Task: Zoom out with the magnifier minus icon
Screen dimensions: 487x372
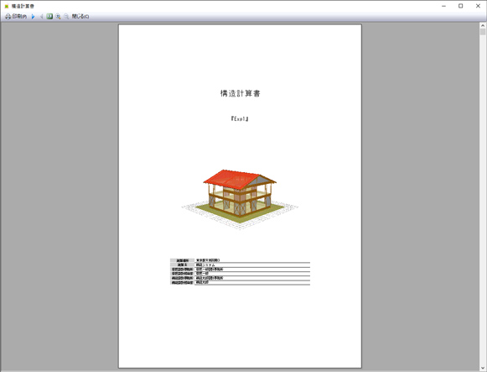Action: click(x=66, y=17)
